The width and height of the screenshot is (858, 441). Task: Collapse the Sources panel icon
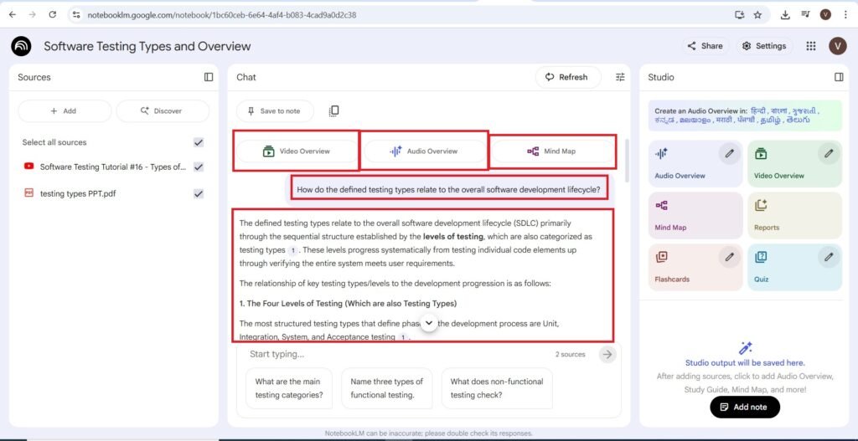(209, 77)
